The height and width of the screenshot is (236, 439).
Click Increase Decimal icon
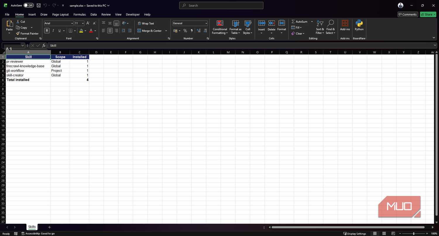click(x=199, y=31)
